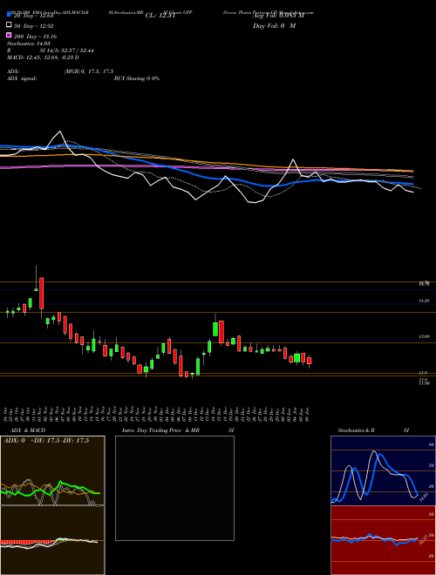Click the magenta 200 Day EMA legend swatch
436x575 pixels.
click(x=10, y=35)
